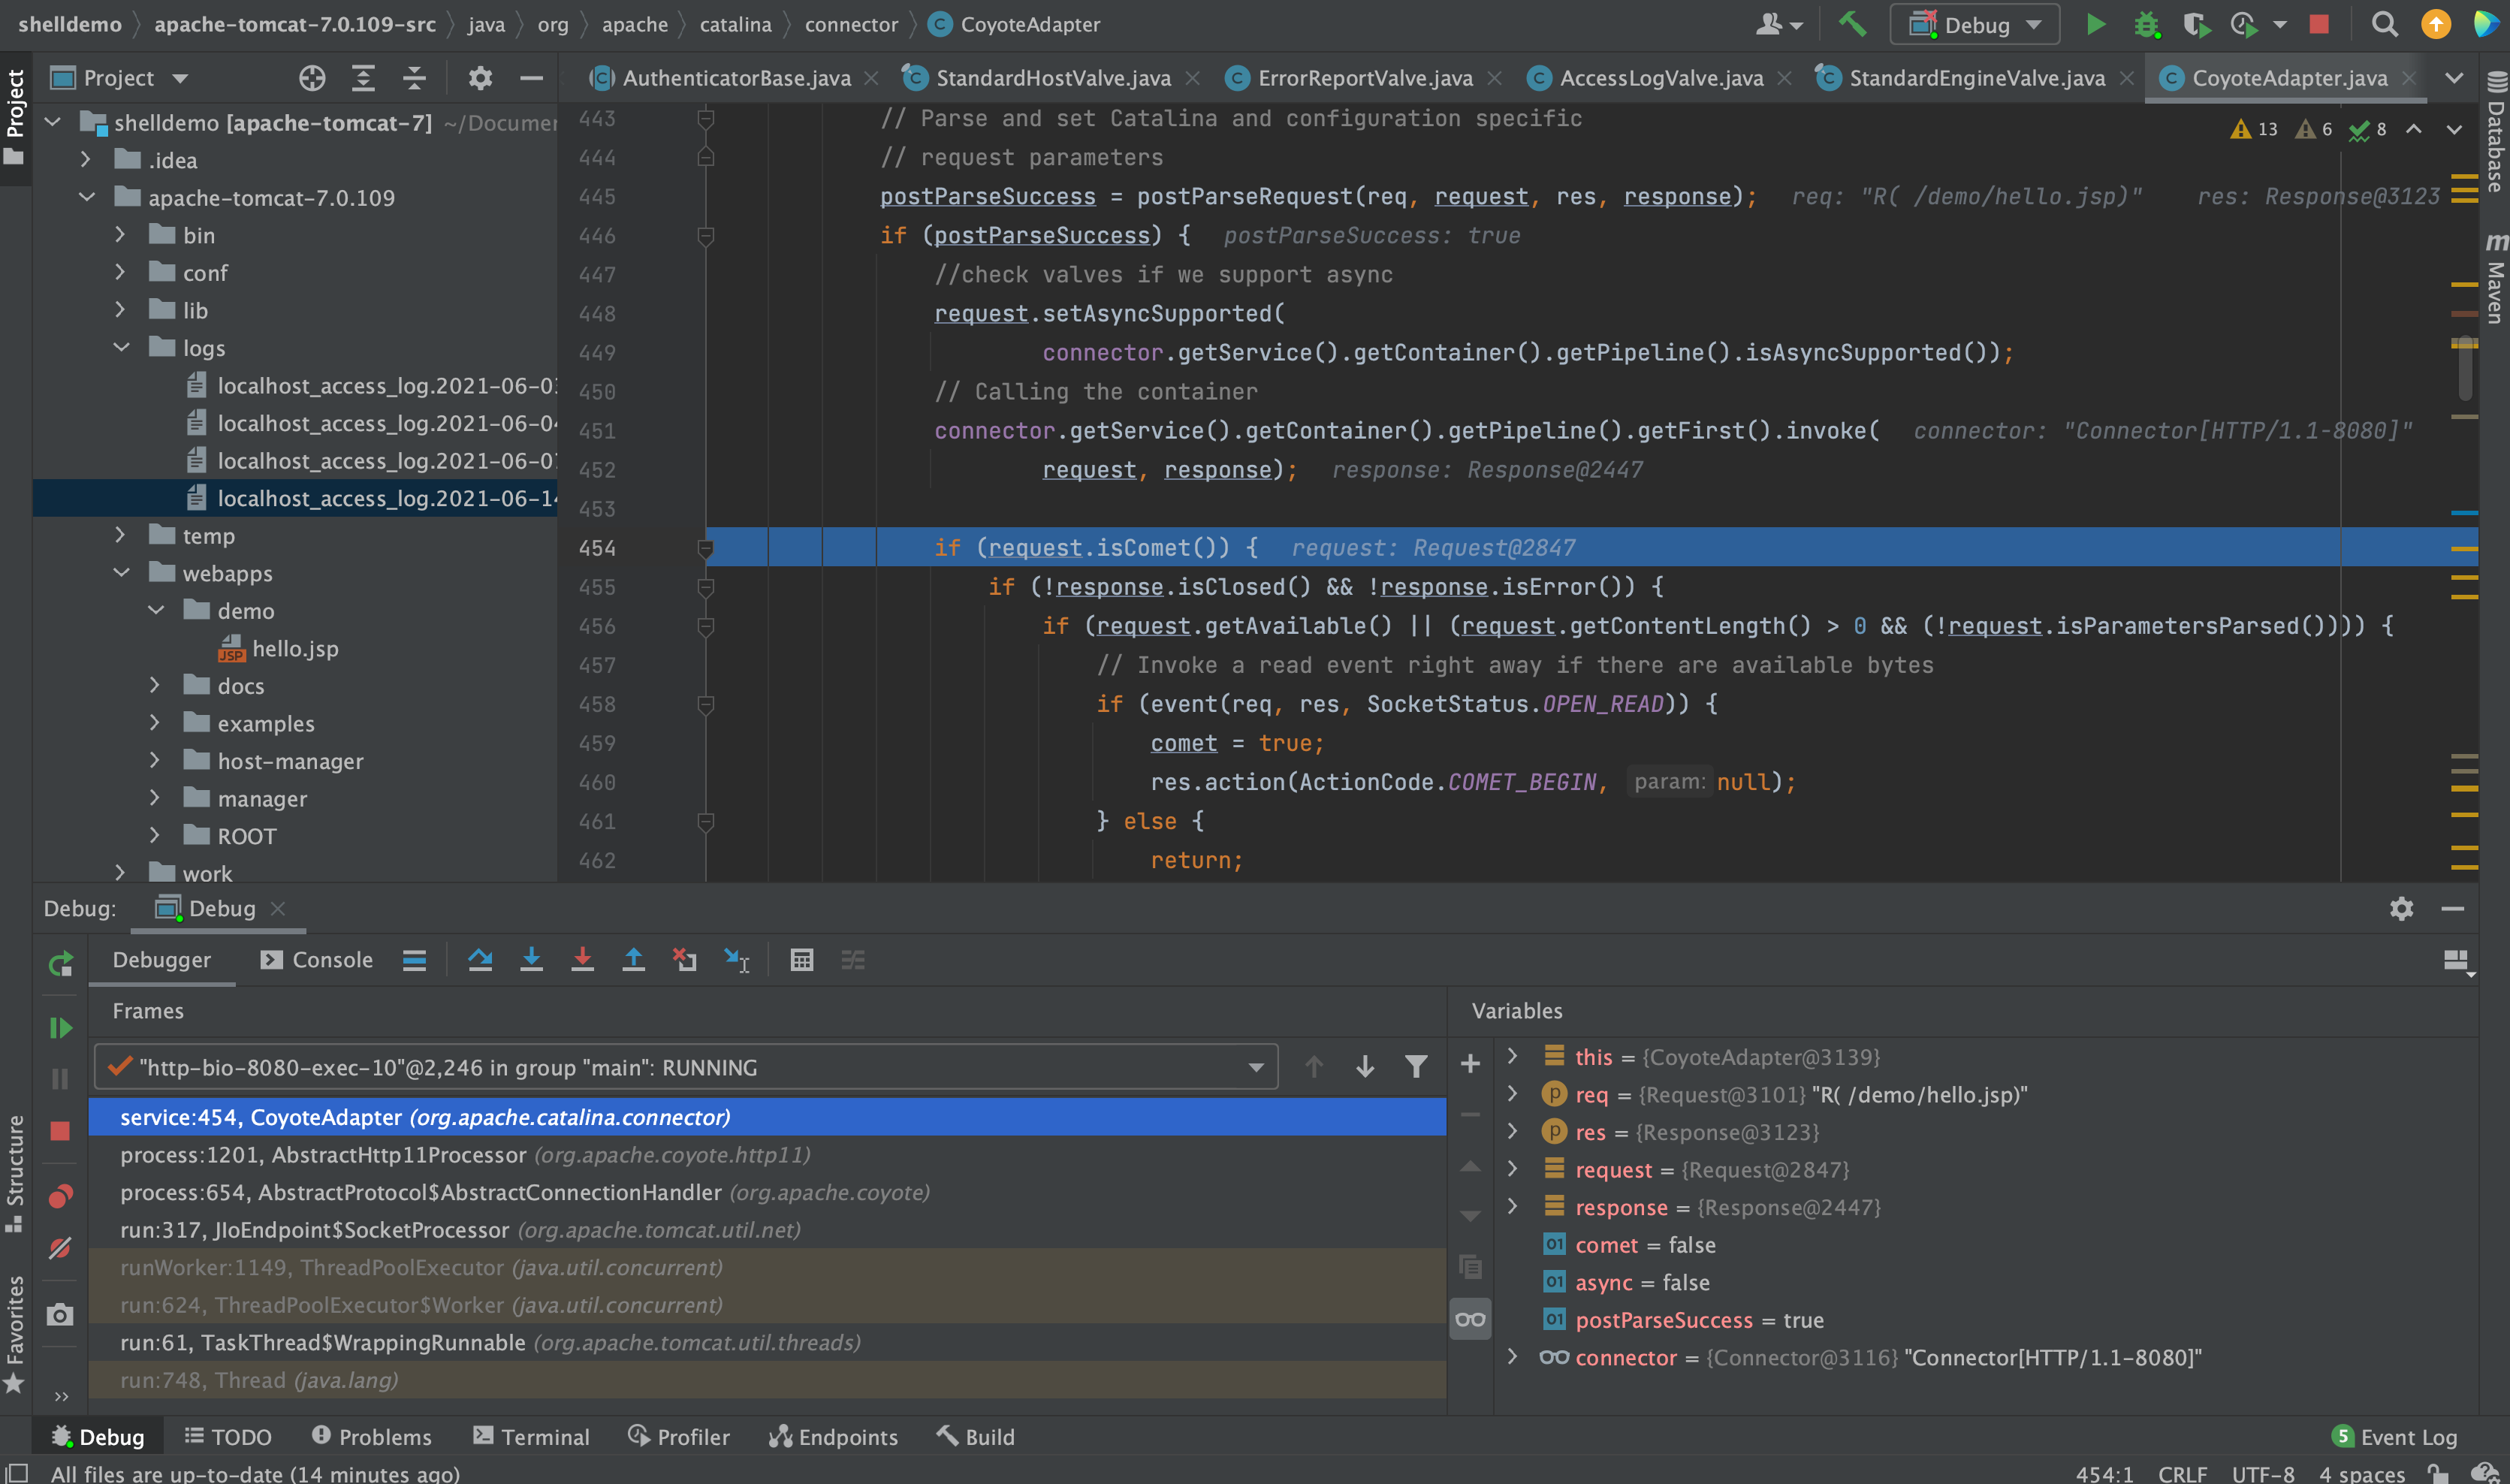This screenshot has width=2510, height=1484.
Task: Click Evaluate Expression calculator icon
Action: 801,960
